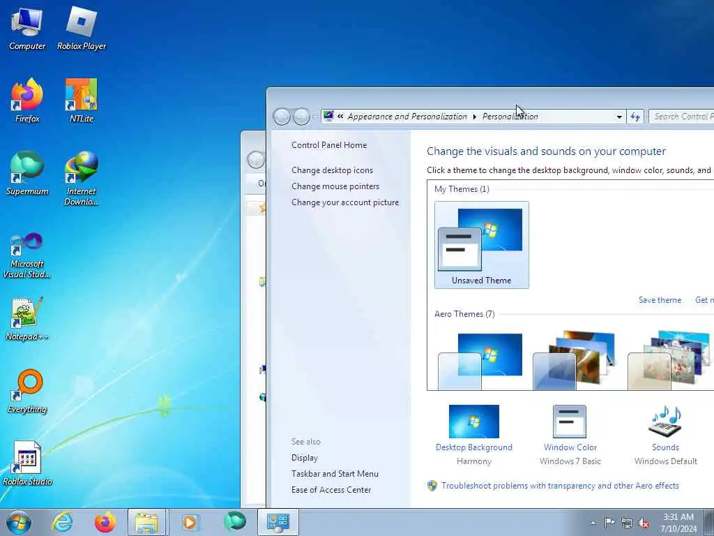714x536 pixels.
Task: Click the Search Control Panel field
Action: pos(682,117)
